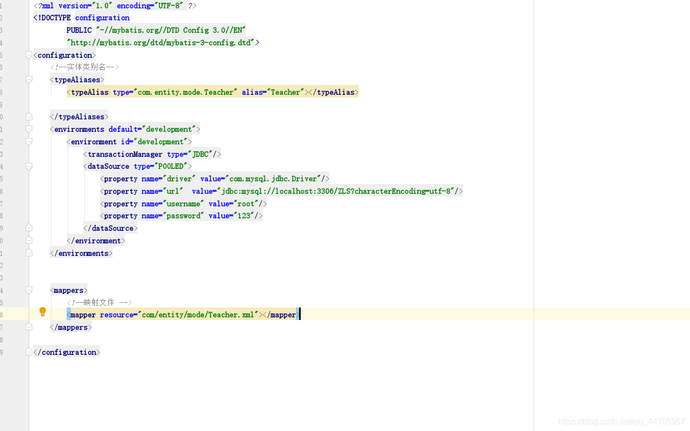Click fold marker beside closing </dataSource> tag
The height and width of the screenshot is (431, 690).
[x=29, y=228]
